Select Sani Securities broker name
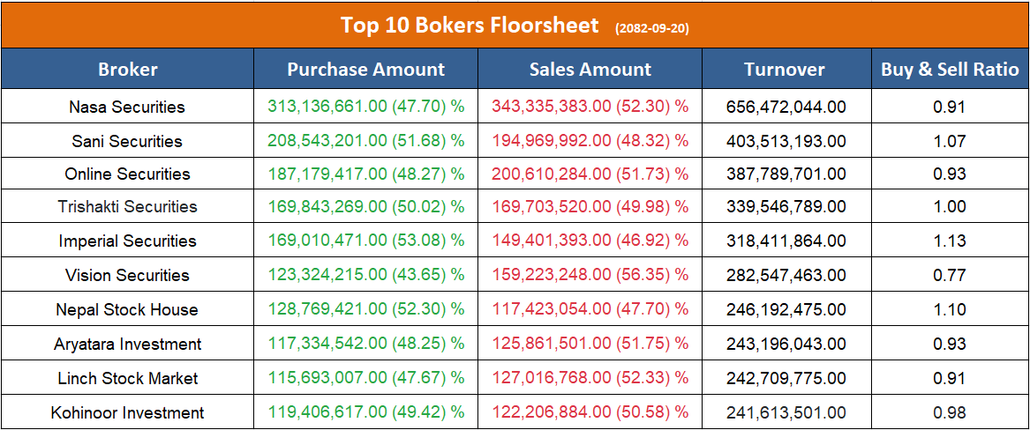 pyautogui.click(x=127, y=141)
